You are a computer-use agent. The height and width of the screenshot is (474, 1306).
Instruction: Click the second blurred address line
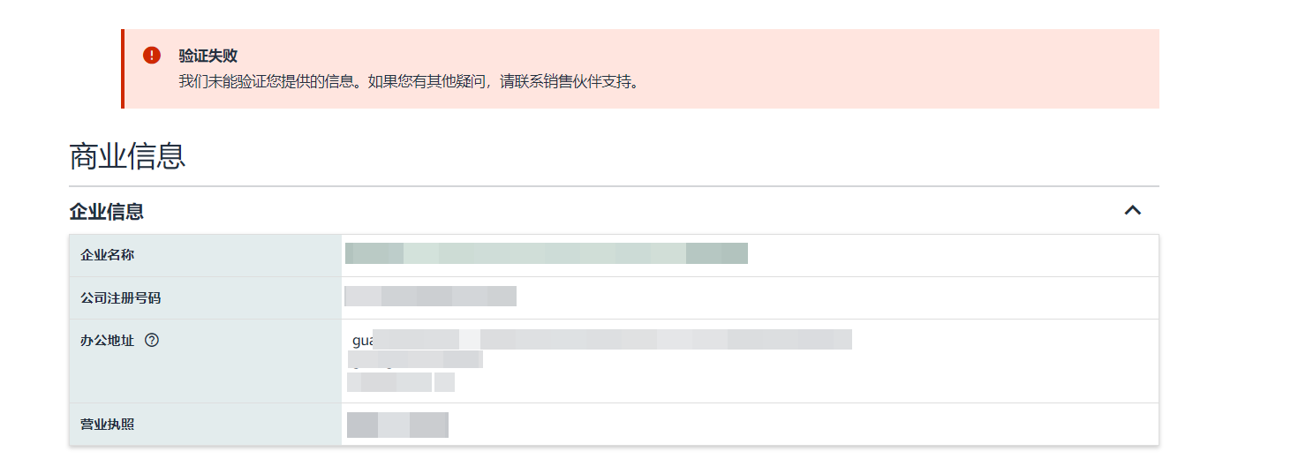(x=415, y=359)
